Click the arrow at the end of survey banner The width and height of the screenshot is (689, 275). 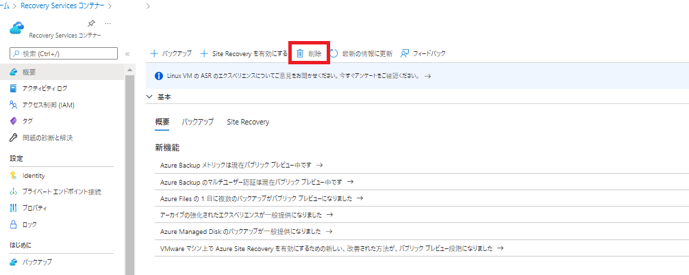click(427, 76)
